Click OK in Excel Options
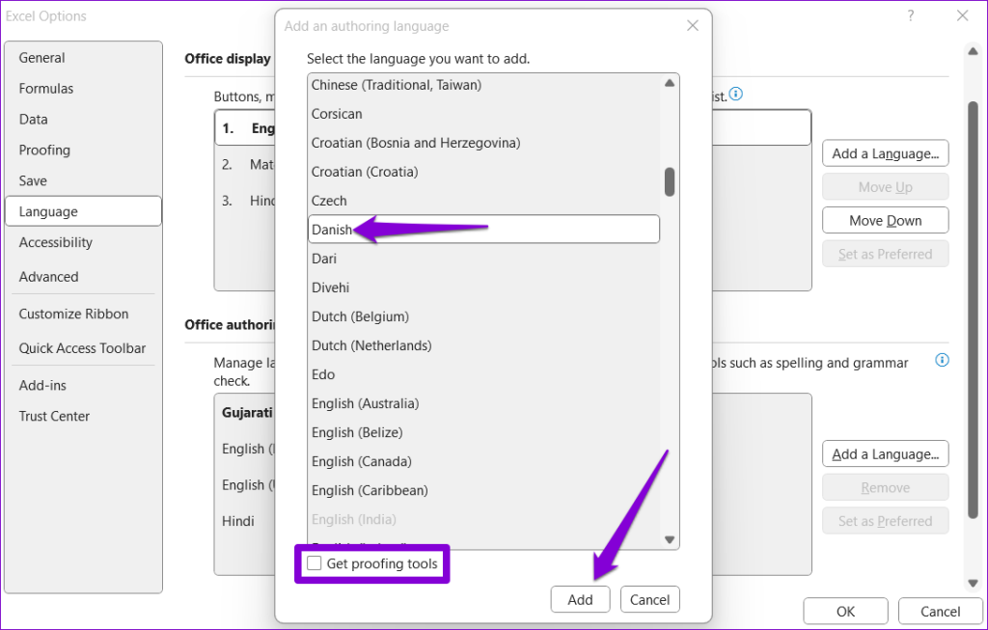The height and width of the screenshot is (630, 988). pyautogui.click(x=845, y=611)
